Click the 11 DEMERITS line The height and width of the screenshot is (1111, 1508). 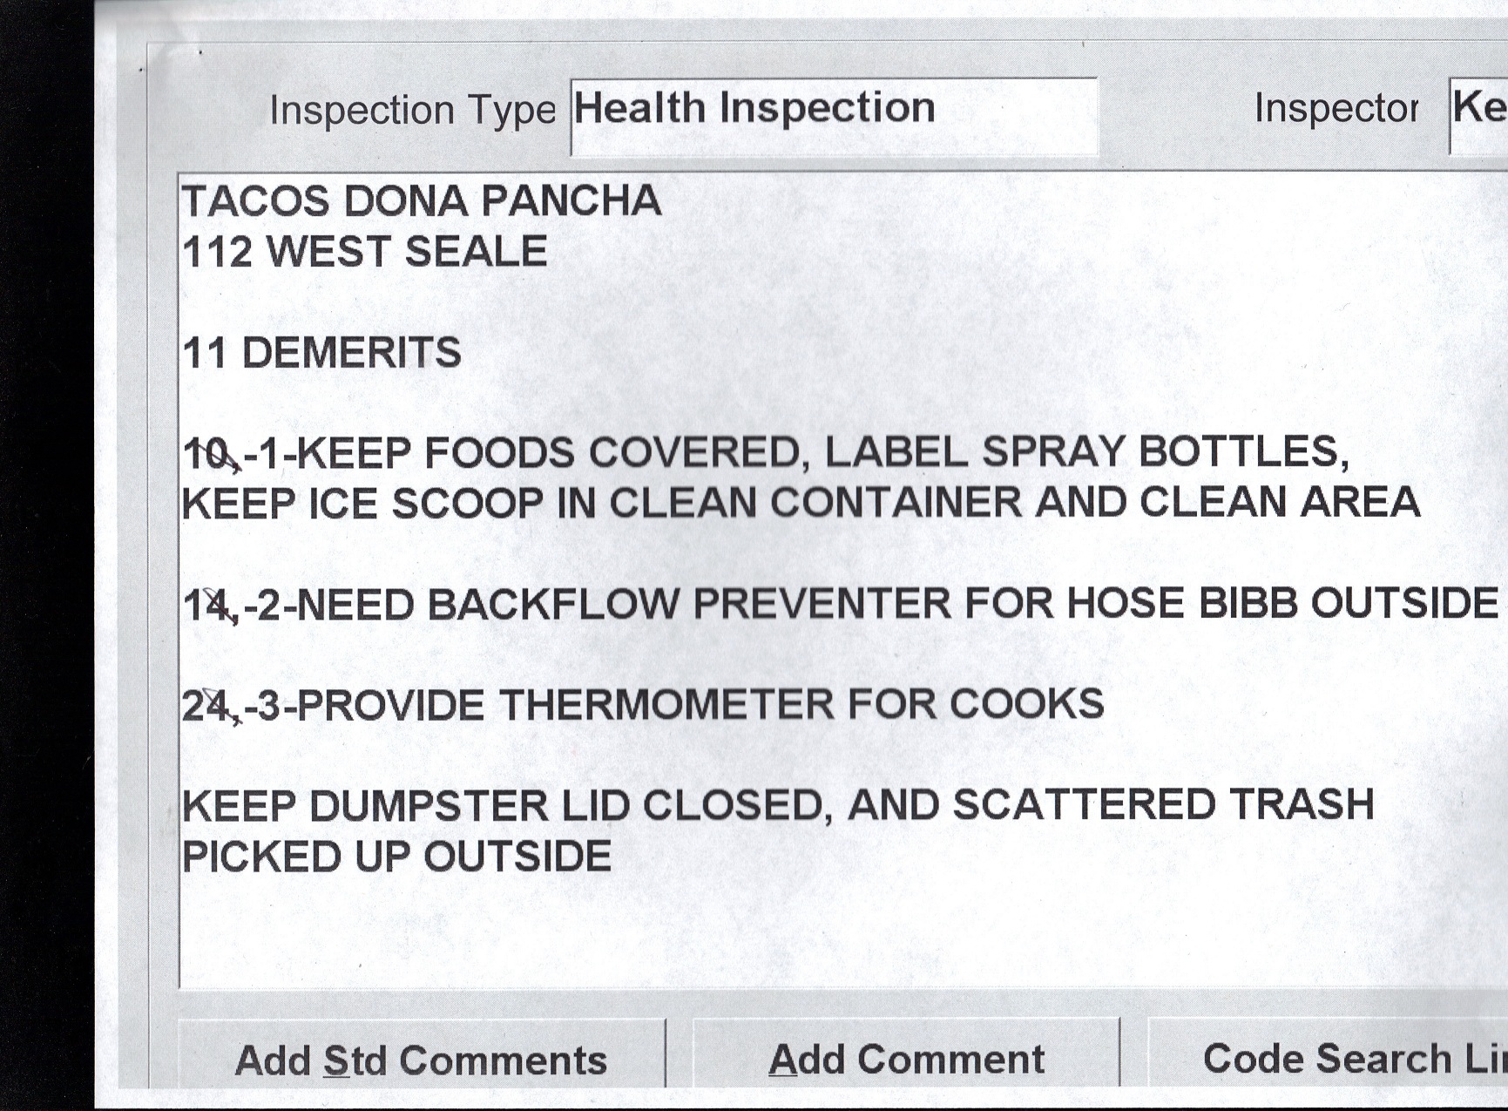pos(322,353)
